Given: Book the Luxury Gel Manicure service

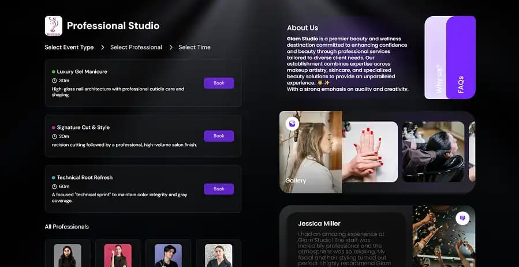Looking at the screenshot, I should click(219, 83).
